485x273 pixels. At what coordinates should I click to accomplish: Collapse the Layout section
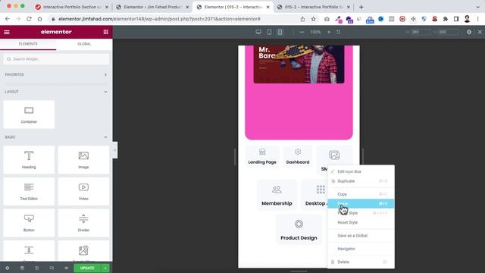coord(105,92)
